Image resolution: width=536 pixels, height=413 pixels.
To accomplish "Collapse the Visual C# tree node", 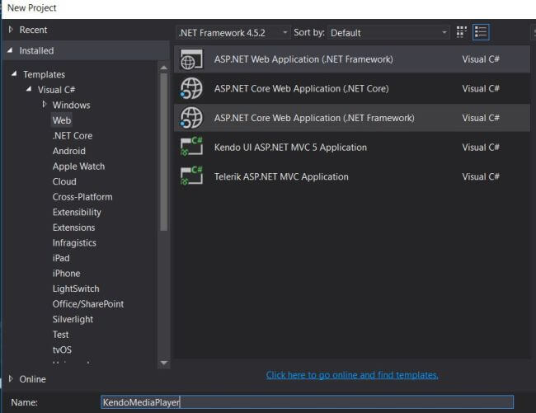I will [29, 89].
